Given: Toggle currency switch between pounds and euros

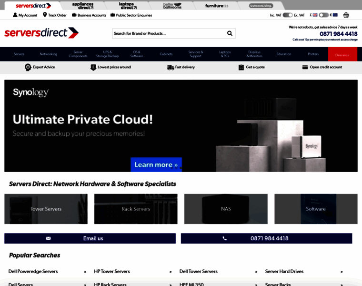Looking at the screenshot, I should point(323,15).
